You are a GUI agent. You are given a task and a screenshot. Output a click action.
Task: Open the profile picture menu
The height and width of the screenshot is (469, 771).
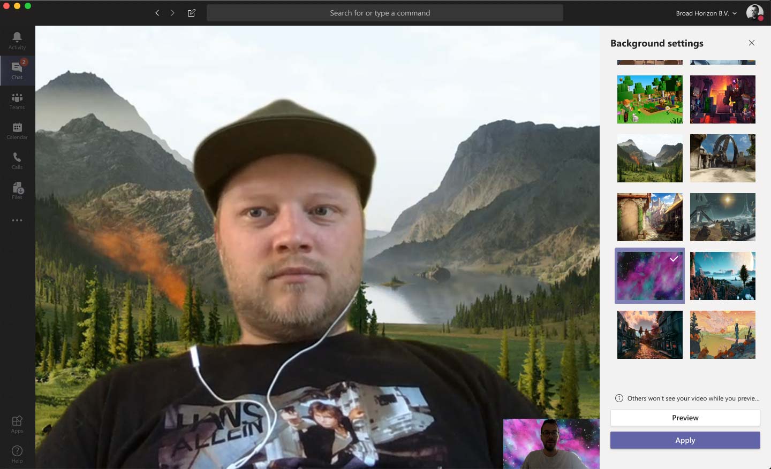tap(754, 12)
